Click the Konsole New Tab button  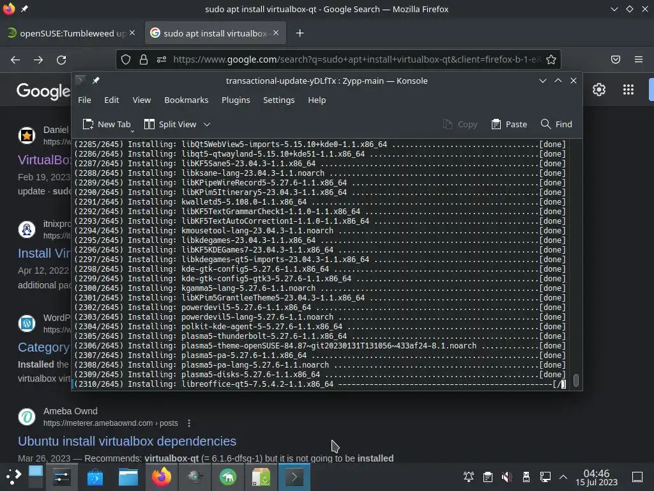pos(107,124)
